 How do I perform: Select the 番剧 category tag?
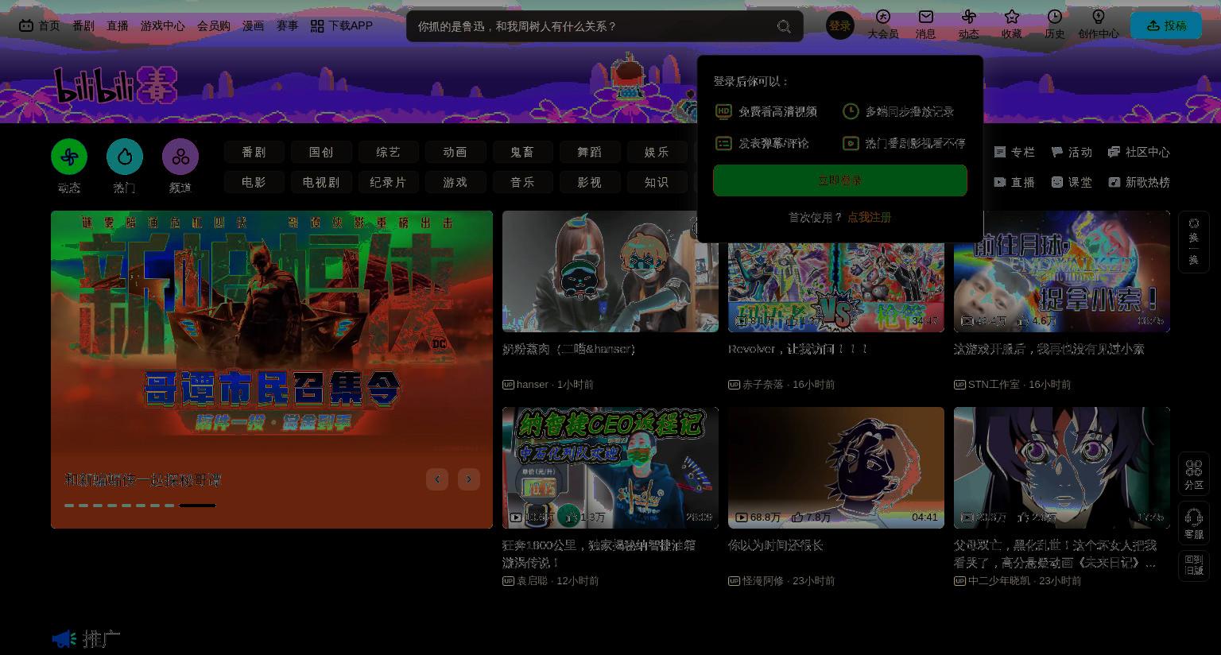pyautogui.click(x=254, y=152)
